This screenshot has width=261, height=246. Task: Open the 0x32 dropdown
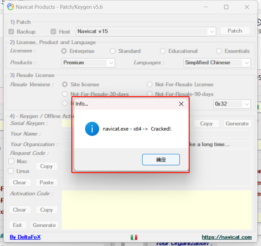pos(232,104)
